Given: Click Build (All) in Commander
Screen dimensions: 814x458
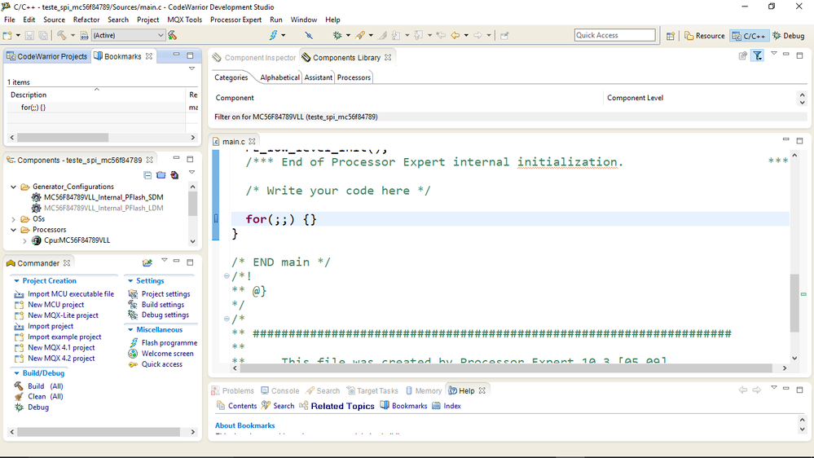Looking at the screenshot, I should 45,386.
